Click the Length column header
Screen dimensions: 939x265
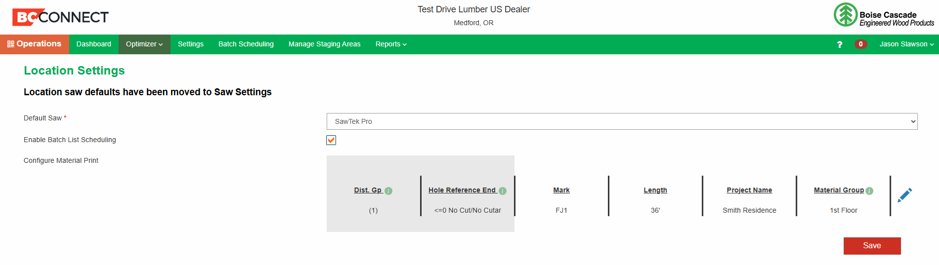655,190
